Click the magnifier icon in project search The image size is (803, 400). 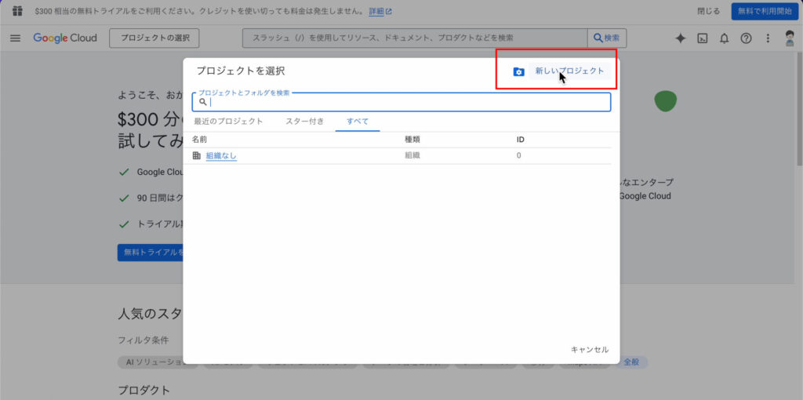tap(203, 102)
